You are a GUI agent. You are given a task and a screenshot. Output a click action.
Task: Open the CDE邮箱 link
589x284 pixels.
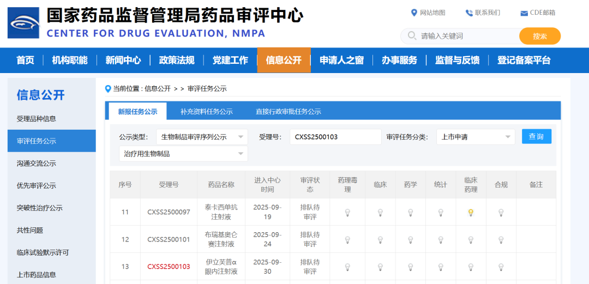(543, 13)
